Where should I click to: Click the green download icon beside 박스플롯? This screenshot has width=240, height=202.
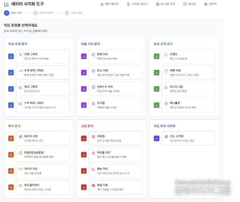click(156, 105)
